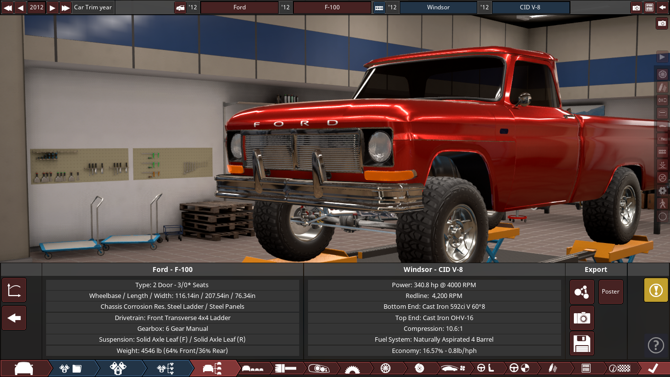Click the walking person sidebar icon
This screenshot has height=377, width=670.
coord(663,203)
